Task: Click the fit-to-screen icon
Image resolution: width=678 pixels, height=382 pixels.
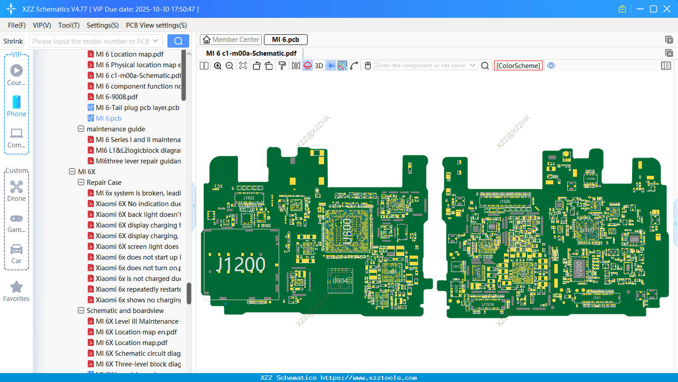Action: tap(243, 66)
